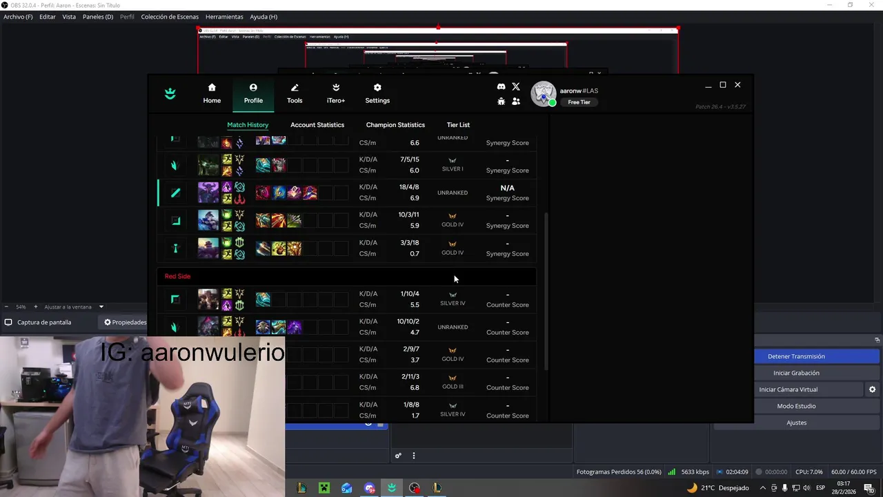This screenshot has height=497, width=883.
Task: Click the controls dock pop-out icon in OBS
Action: 877,340
